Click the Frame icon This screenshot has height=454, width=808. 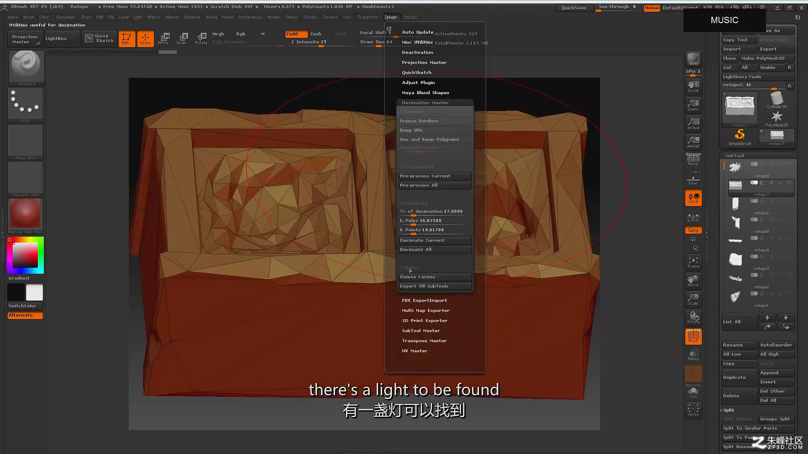(x=693, y=262)
